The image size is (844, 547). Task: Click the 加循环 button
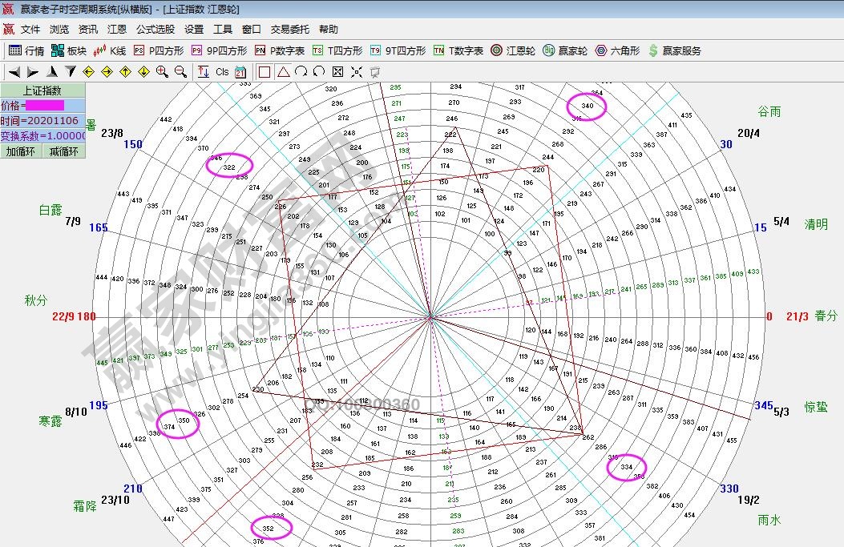tap(22, 151)
